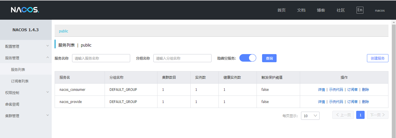This screenshot has height=138, width=396.
Task: Select 服务列表 in the sidebar
Action: click(18, 69)
